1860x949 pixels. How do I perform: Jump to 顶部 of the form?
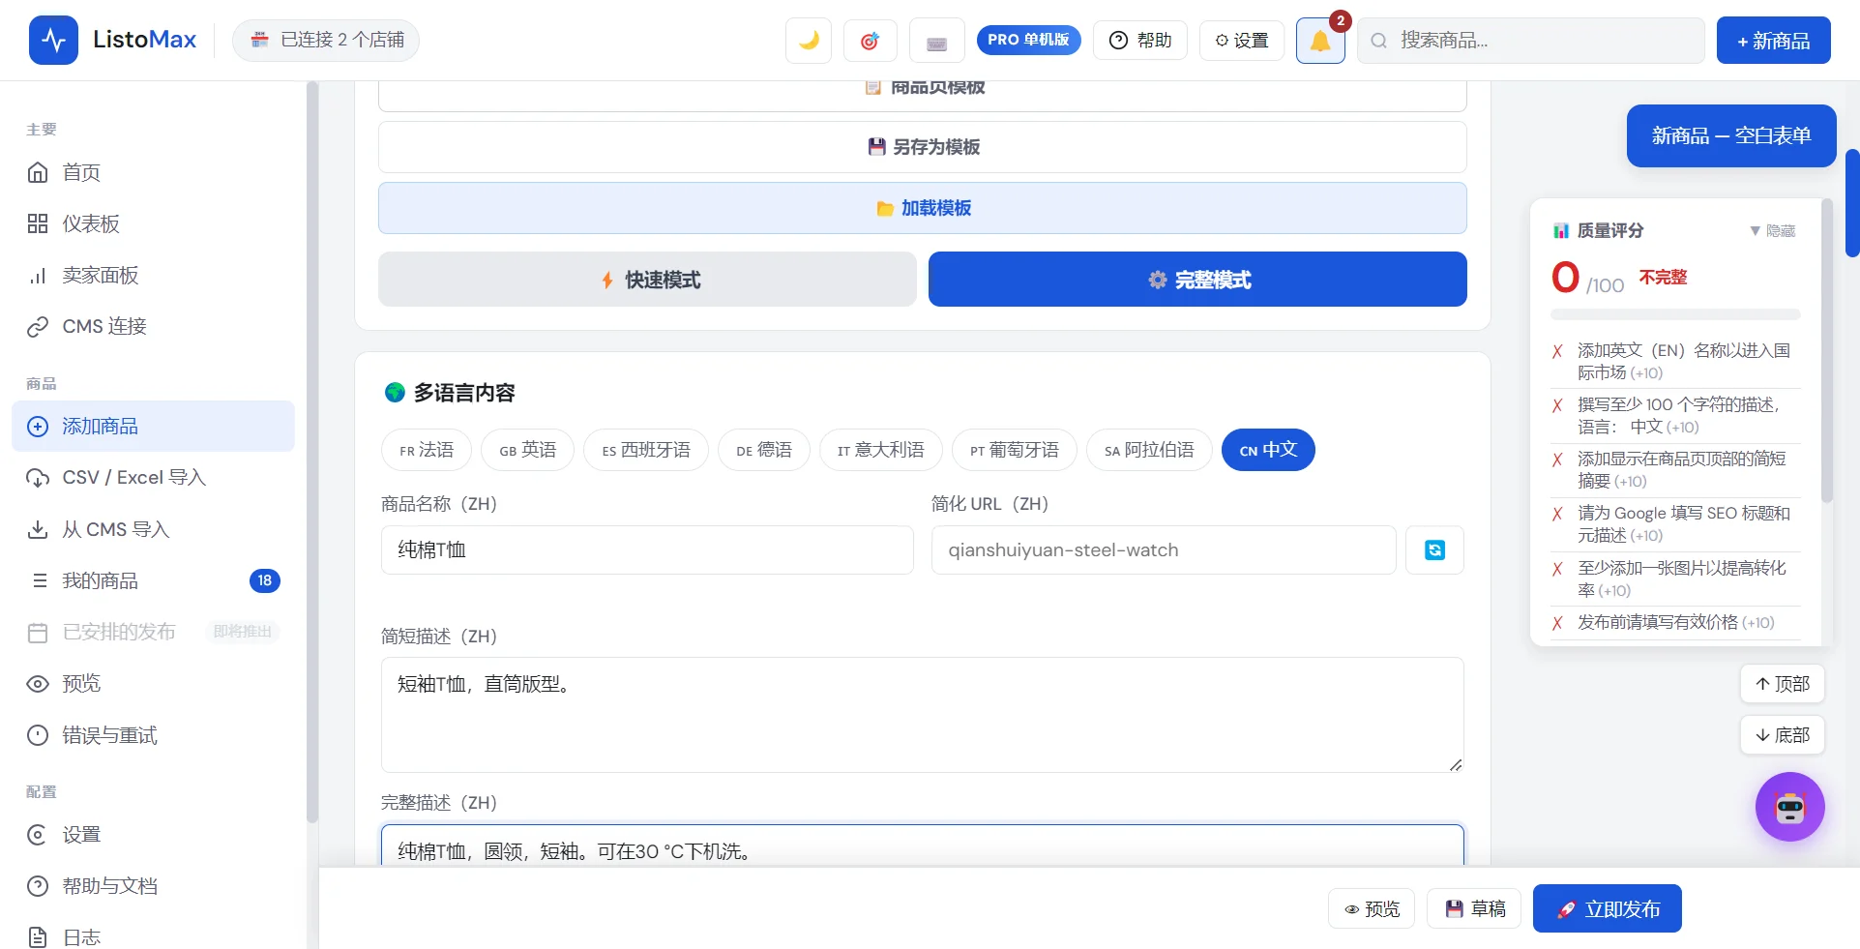point(1782,684)
